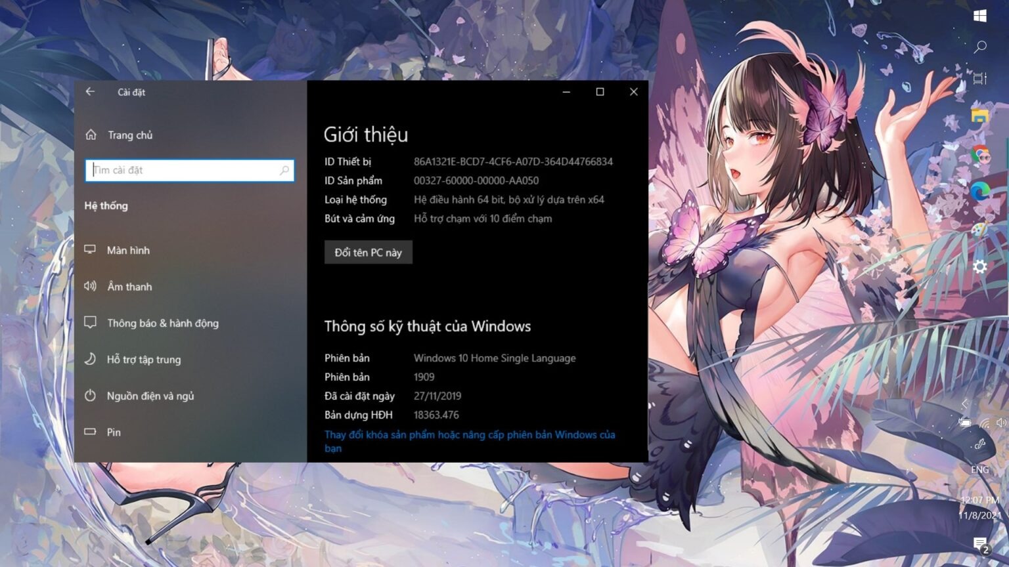The image size is (1009, 567).
Task: Select product ID 00327-60000-00000-AA050
Action: click(x=476, y=180)
